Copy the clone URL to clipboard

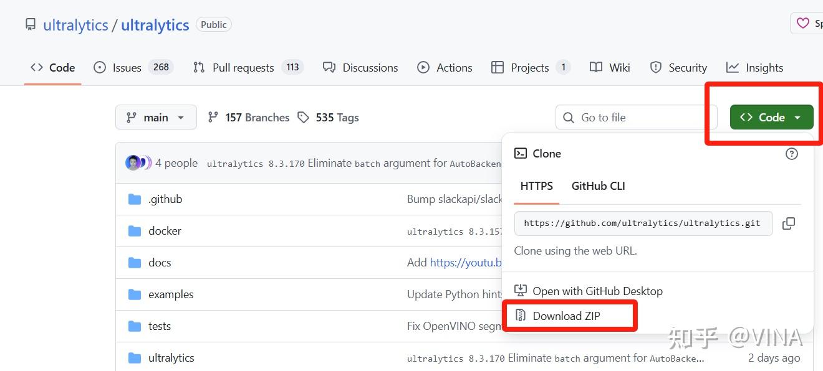pyautogui.click(x=789, y=223)
